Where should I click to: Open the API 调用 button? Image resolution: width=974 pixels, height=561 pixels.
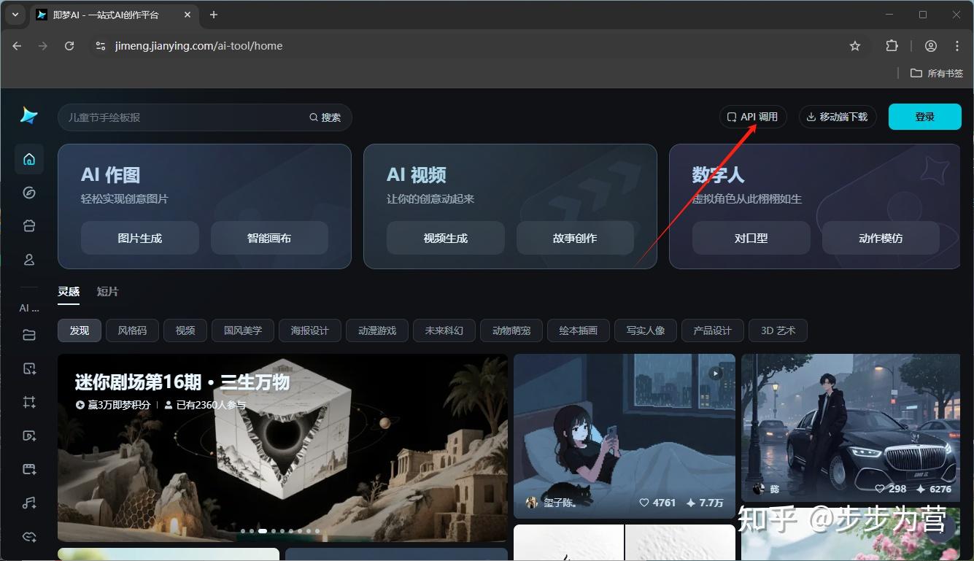pyautogui.click(x=753, y=117)
